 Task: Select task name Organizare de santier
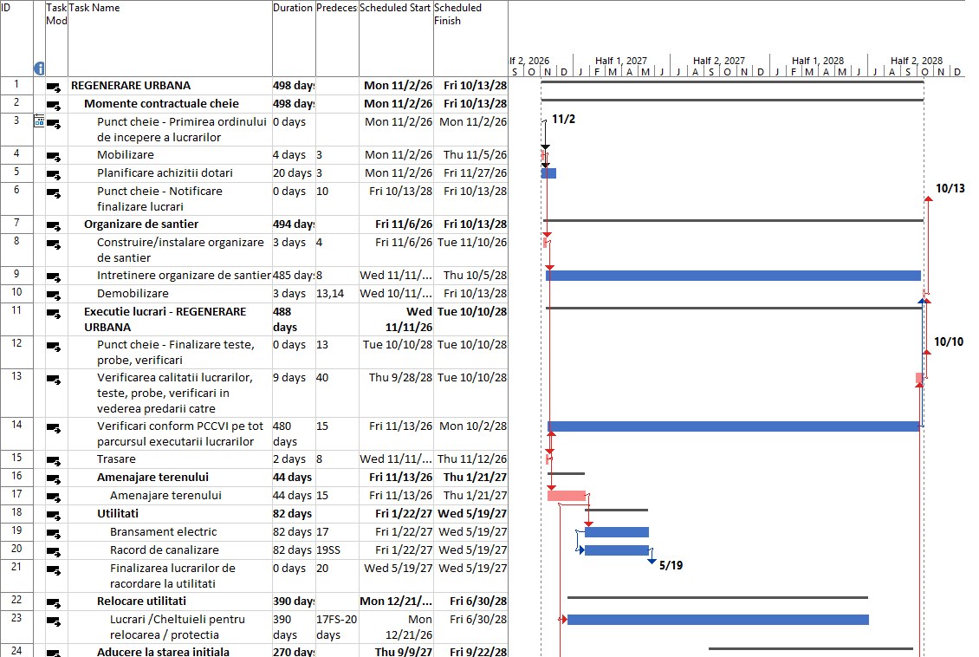pos(141,224)
